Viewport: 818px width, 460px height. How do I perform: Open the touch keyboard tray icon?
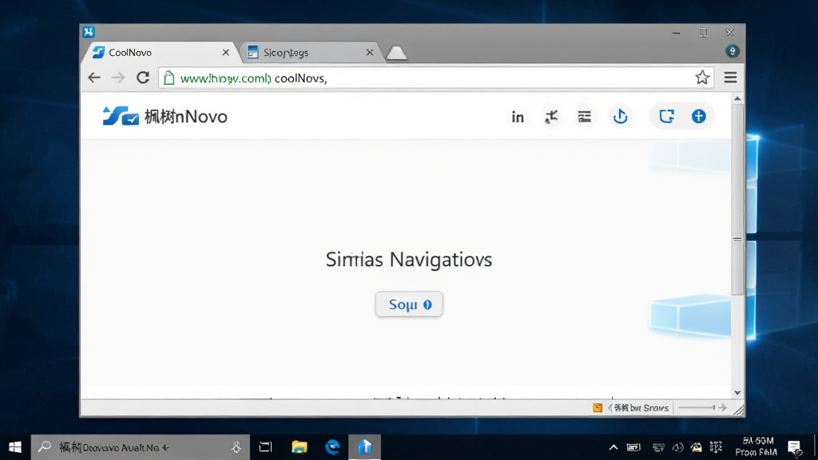(x=633, y=447)
